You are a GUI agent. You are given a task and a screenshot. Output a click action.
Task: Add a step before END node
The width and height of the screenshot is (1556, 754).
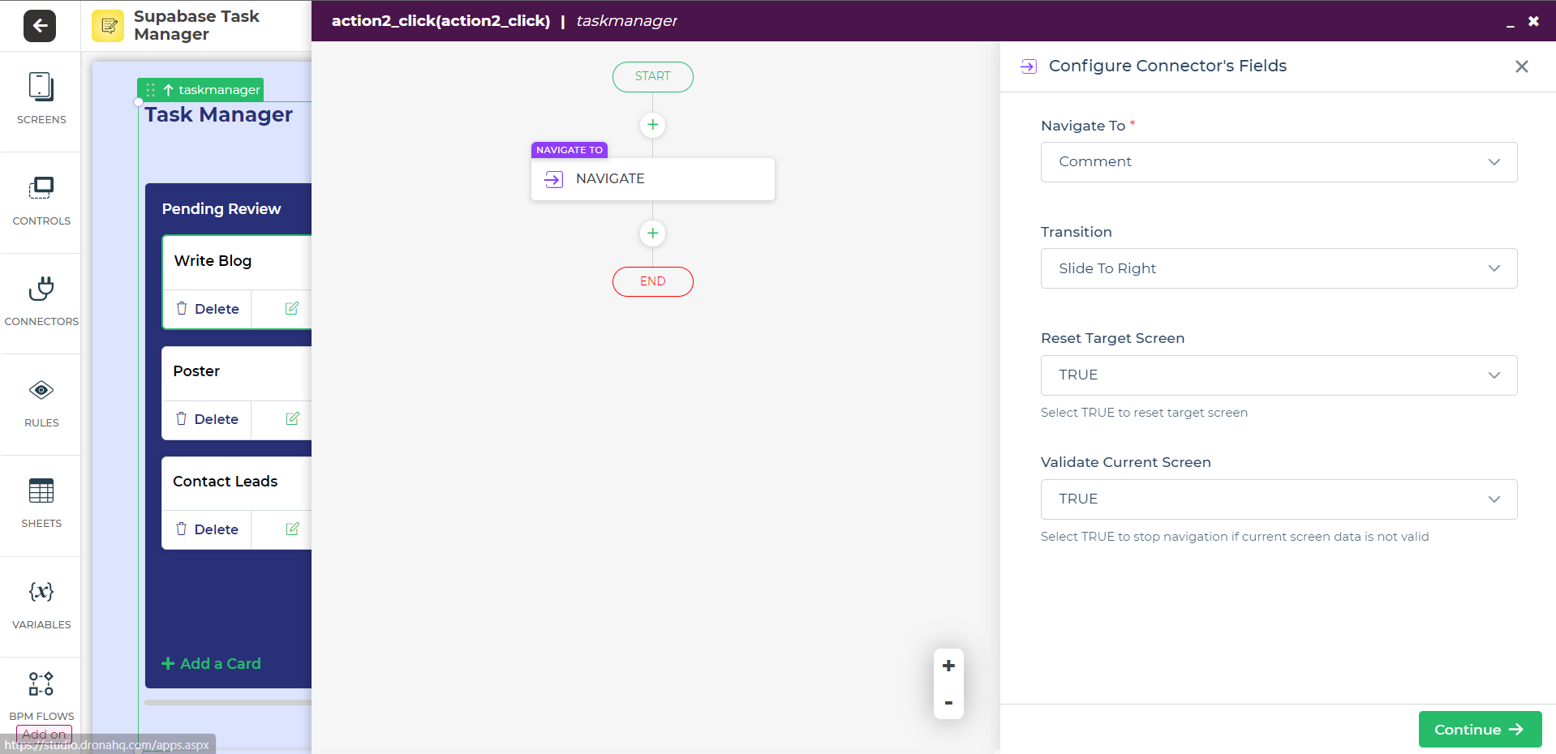click(x=652, y=233)
